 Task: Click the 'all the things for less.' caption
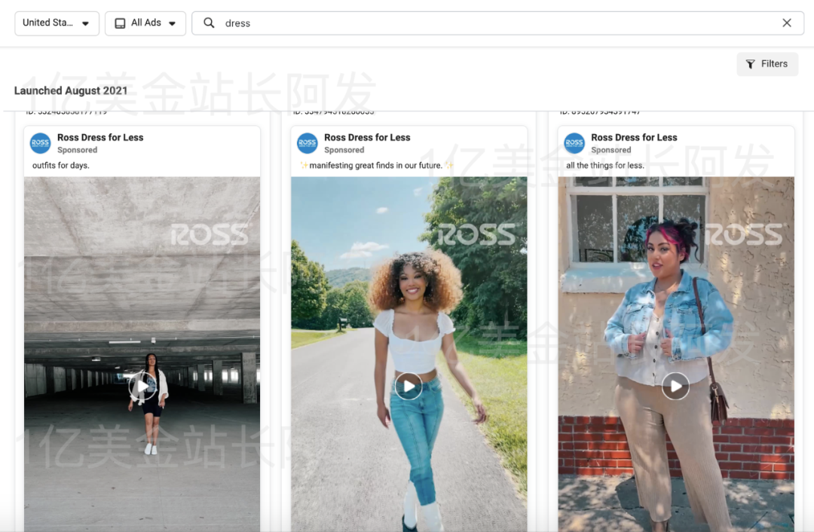point(604,166)
